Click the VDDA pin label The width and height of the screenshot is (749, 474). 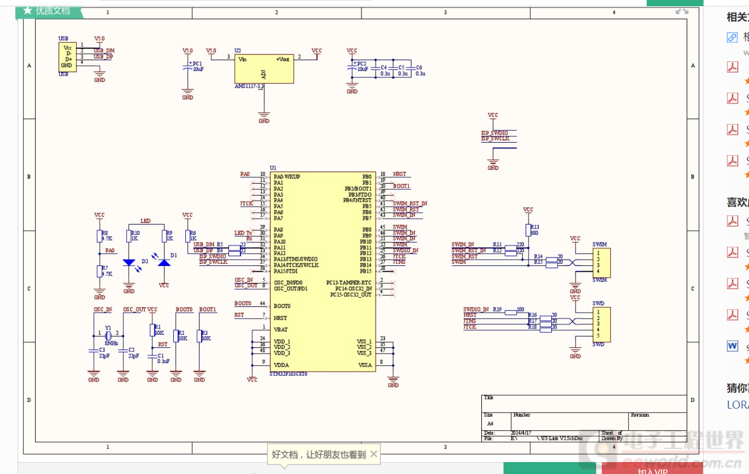point(281,365)
